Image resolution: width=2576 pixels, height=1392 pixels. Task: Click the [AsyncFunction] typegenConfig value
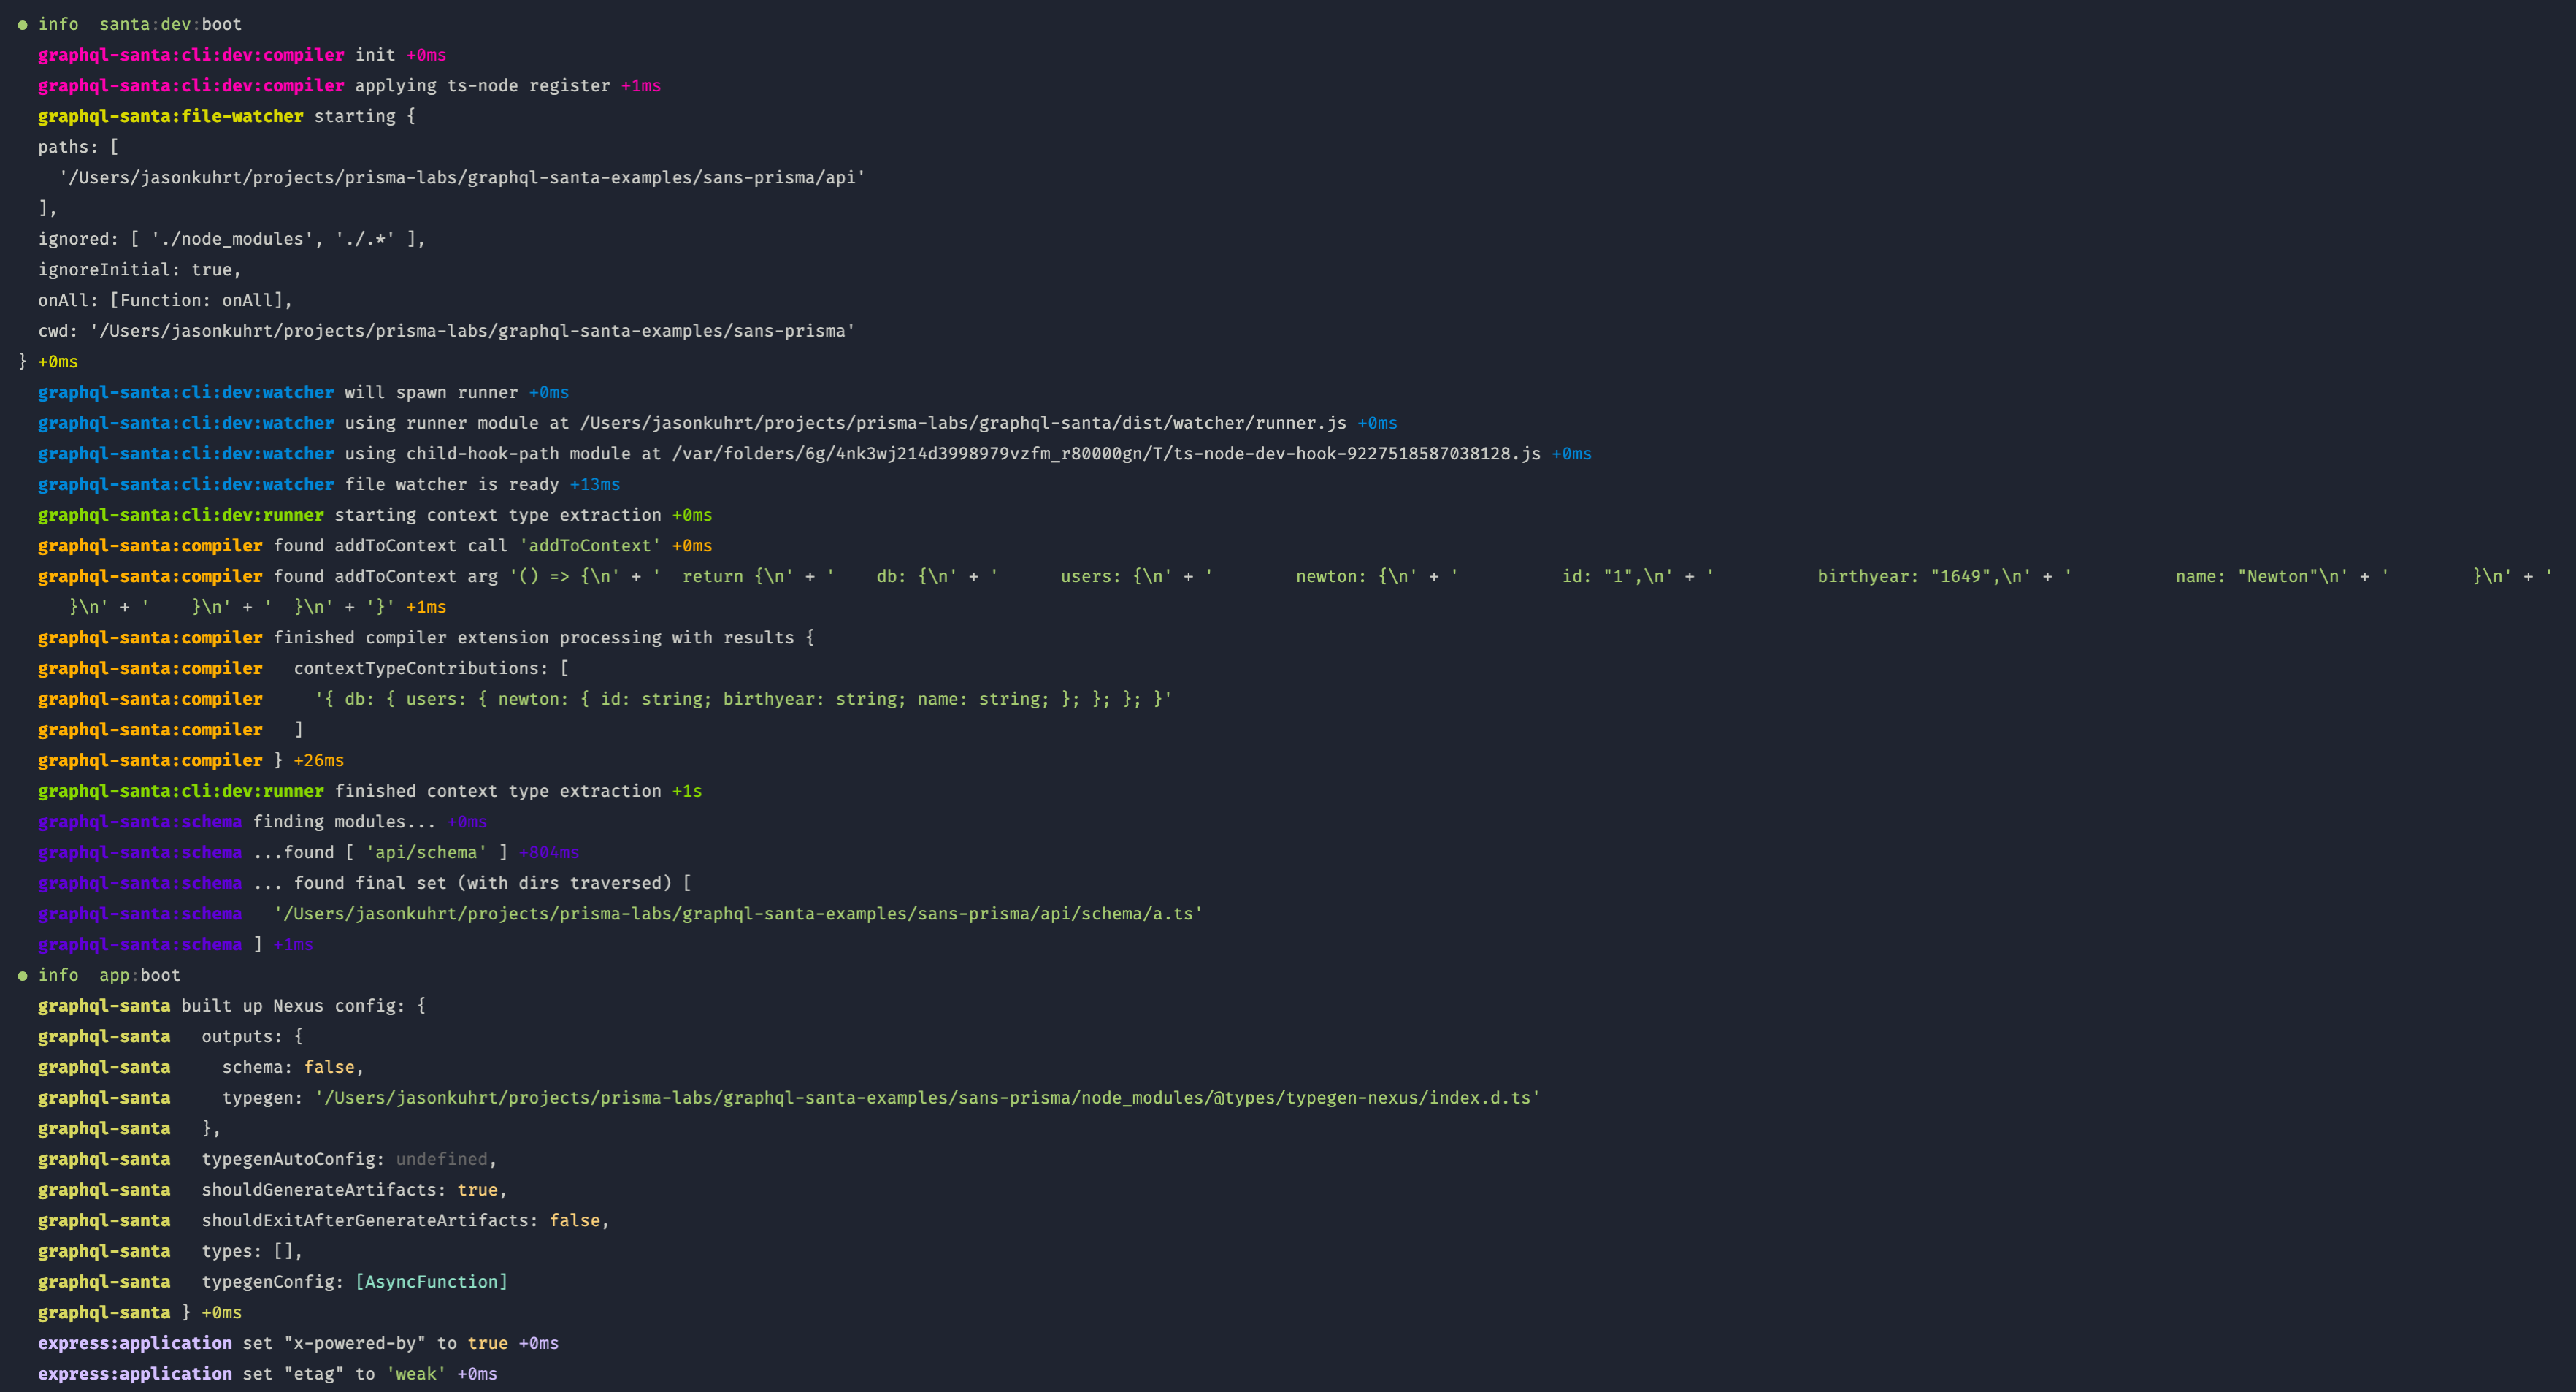[x=431, y=1282]
